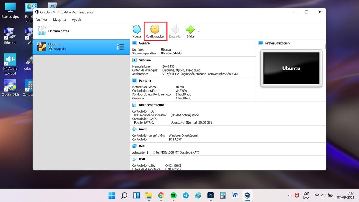This screenshot has height=202, width=359.
Task: Click the Windows Start button
Action: [x=112, y=195]
